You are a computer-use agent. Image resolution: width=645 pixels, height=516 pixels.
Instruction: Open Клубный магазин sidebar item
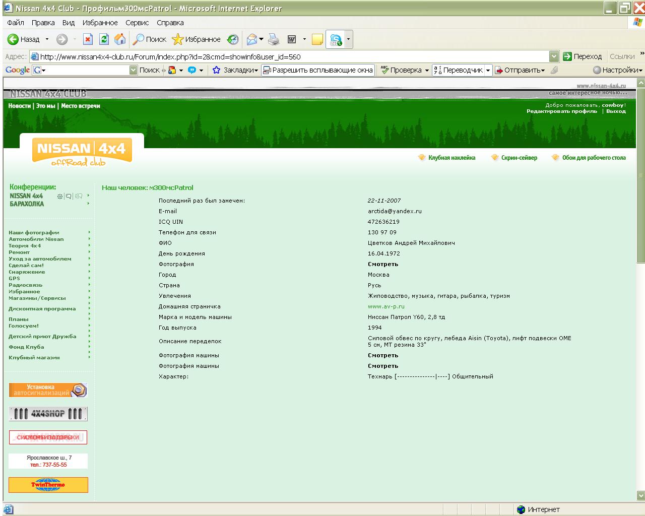tap(34, 358)
